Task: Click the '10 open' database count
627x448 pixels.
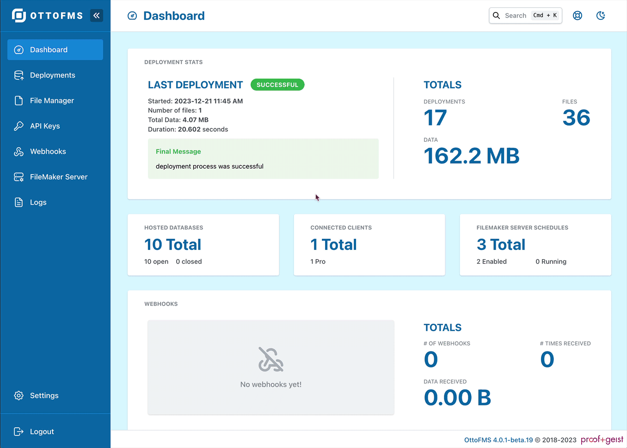Action: [156, 262]
